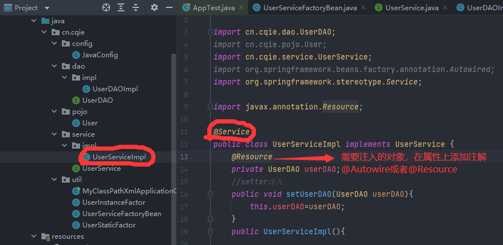Click the UserInstanceFactor class icon
Image resolution: width=503 pixels, height=245 pixels.
(x=76, y=202)
